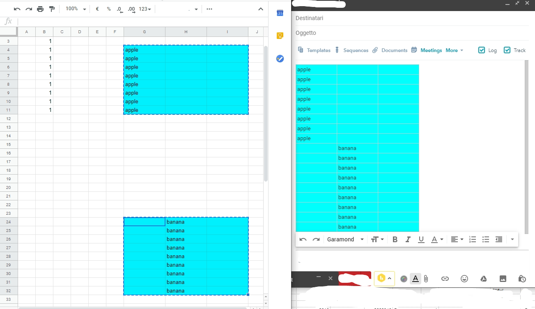Select the Paint format tool
This screenshot has height=309, width=535.
point(51,9)
